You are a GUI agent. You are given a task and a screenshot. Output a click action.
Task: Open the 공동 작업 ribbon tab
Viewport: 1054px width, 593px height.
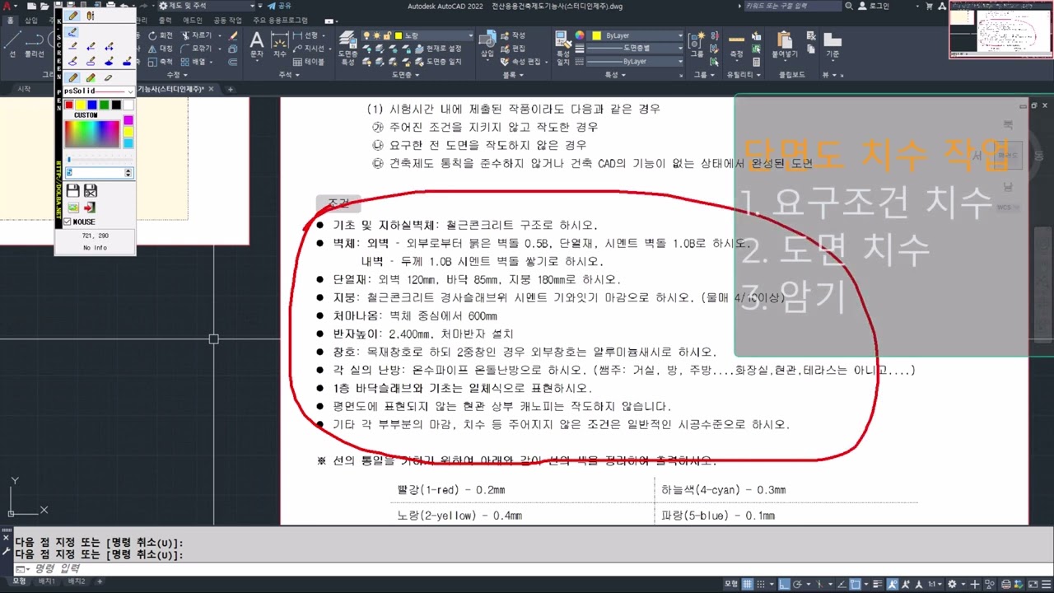[227, 20]
